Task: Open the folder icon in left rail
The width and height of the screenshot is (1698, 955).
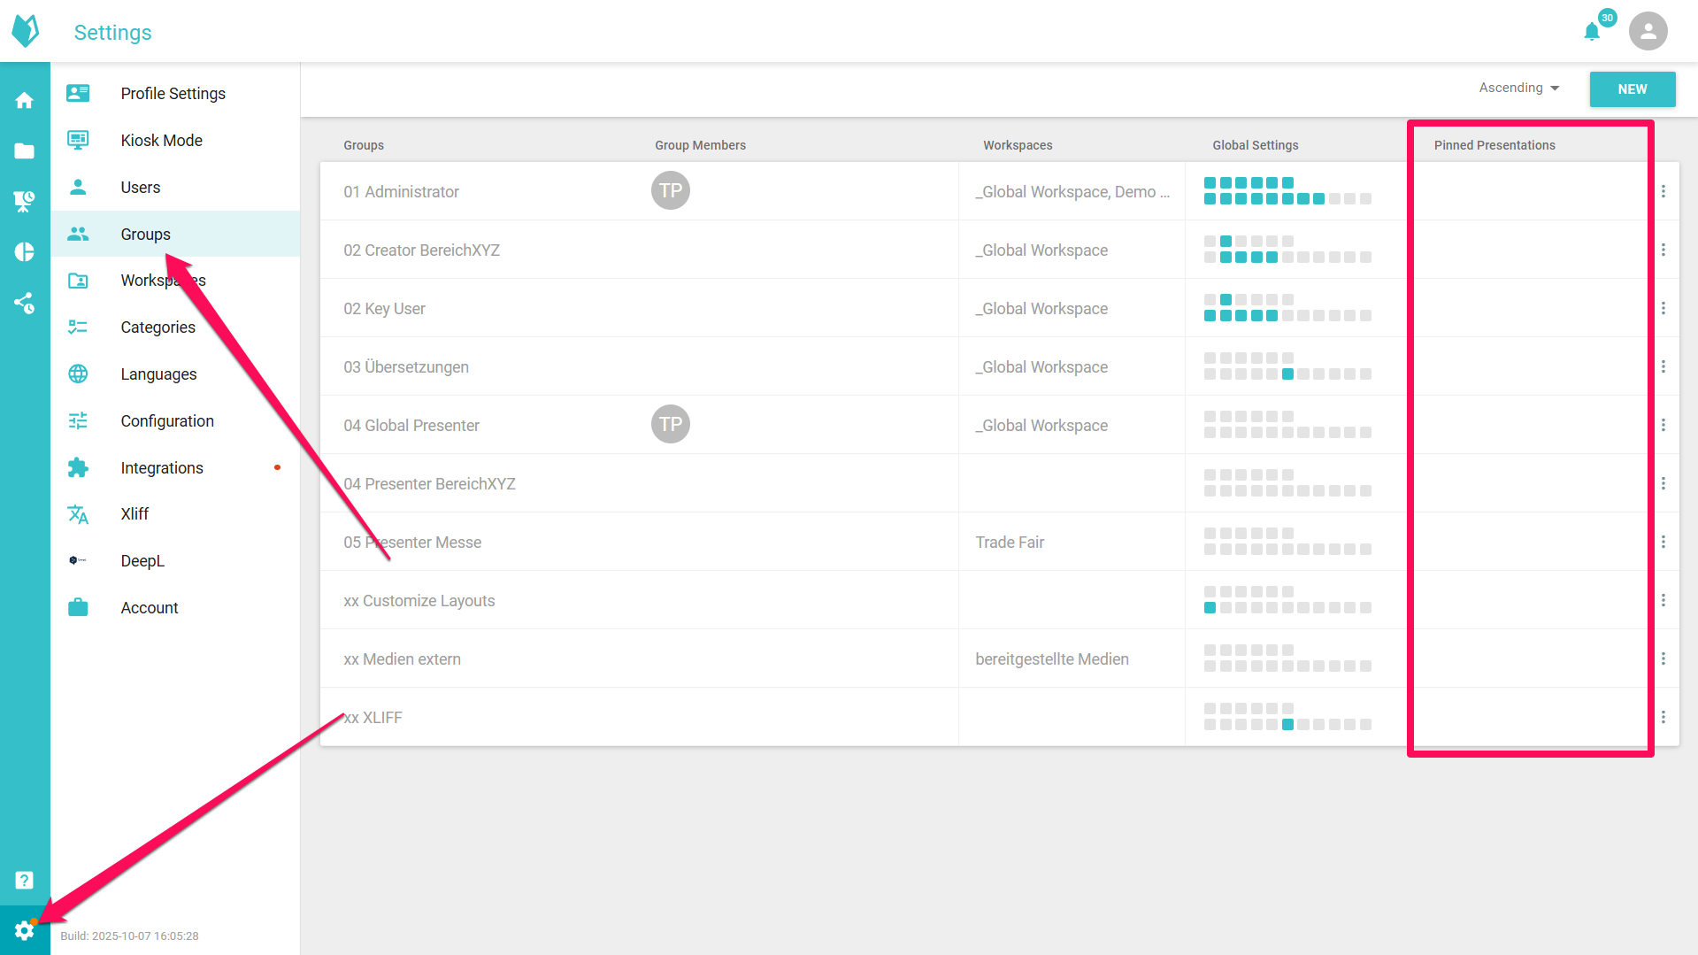Action: [25, 151]
